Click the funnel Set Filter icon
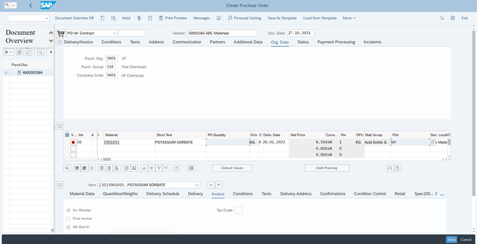Screen dimensions: 477x244 click(x=159, y=168)
